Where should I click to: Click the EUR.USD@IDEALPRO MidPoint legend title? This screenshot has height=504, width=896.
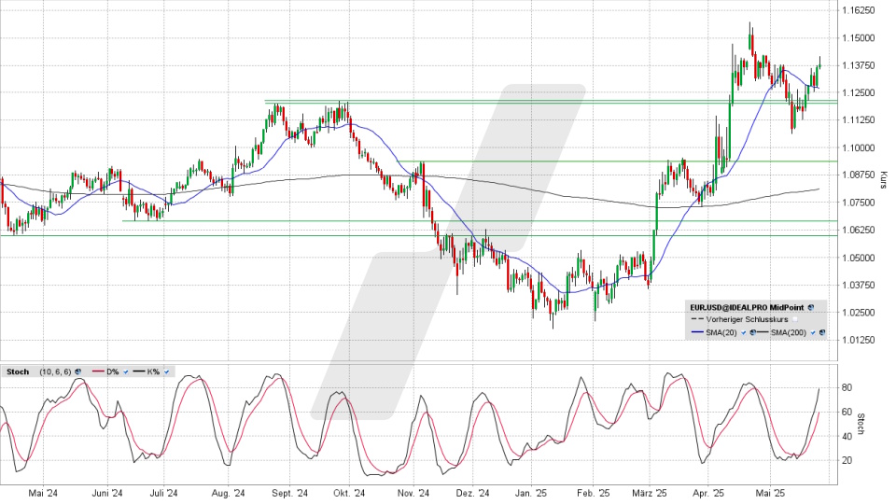(747, 307)
